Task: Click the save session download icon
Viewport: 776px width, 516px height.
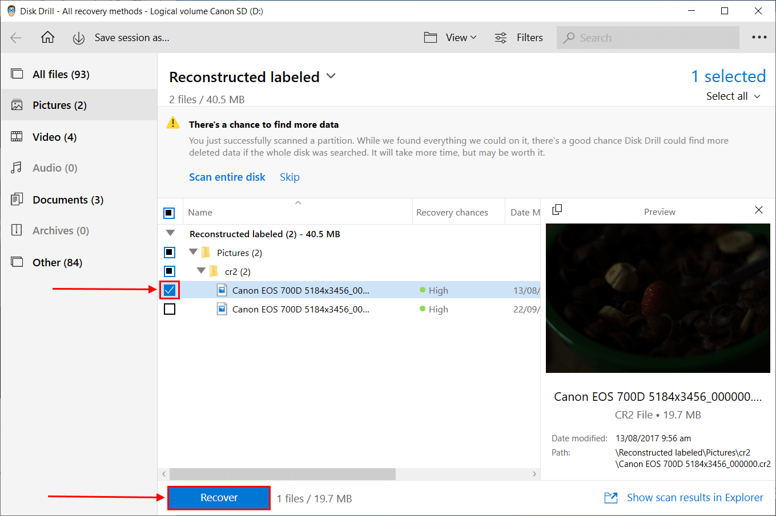Action: [79, 38]
